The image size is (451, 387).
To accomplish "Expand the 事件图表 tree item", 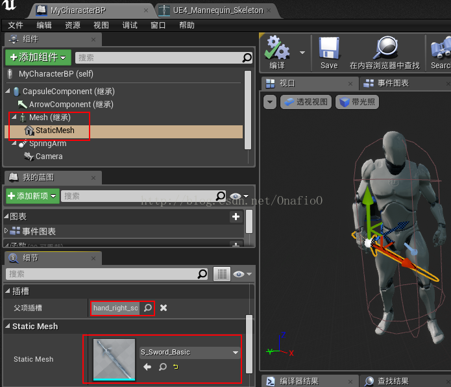I will tap(6, 231).
